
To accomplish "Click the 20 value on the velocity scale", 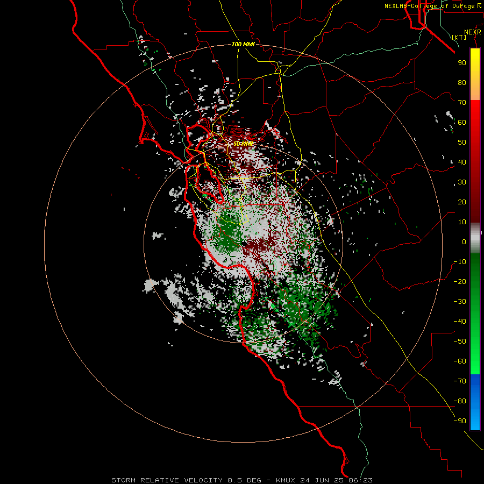I will 462,202.
